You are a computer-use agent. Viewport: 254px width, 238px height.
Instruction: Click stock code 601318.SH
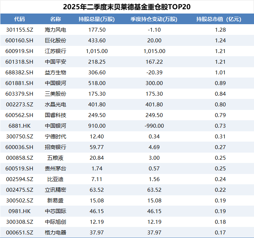[x=20, y=62]
